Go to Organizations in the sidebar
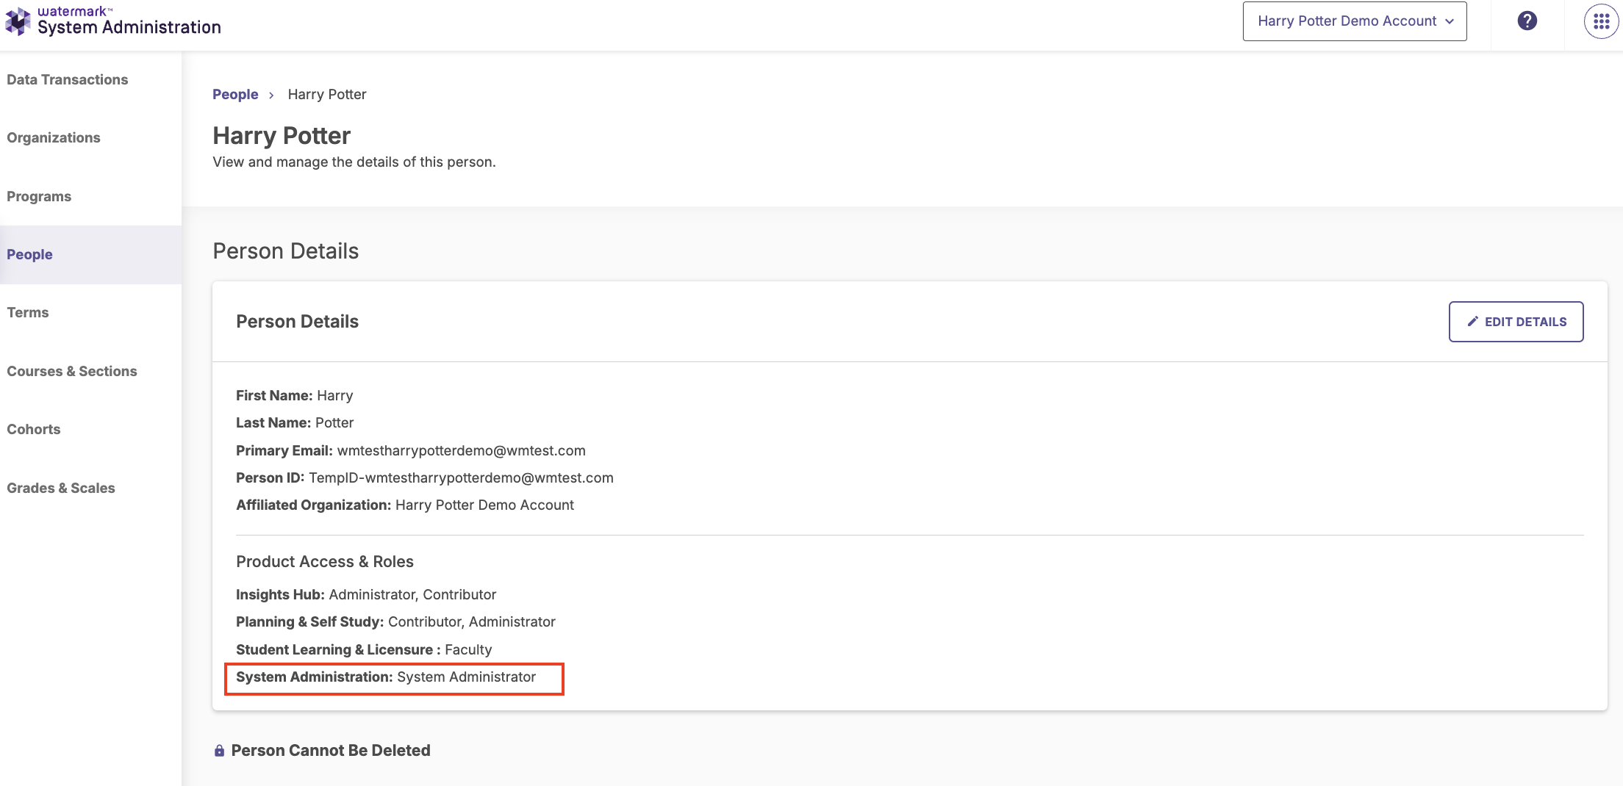This screenshot has width=1623, height=786. [x=54, y=137]
